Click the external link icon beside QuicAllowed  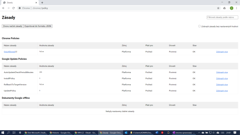coord(16,52)
